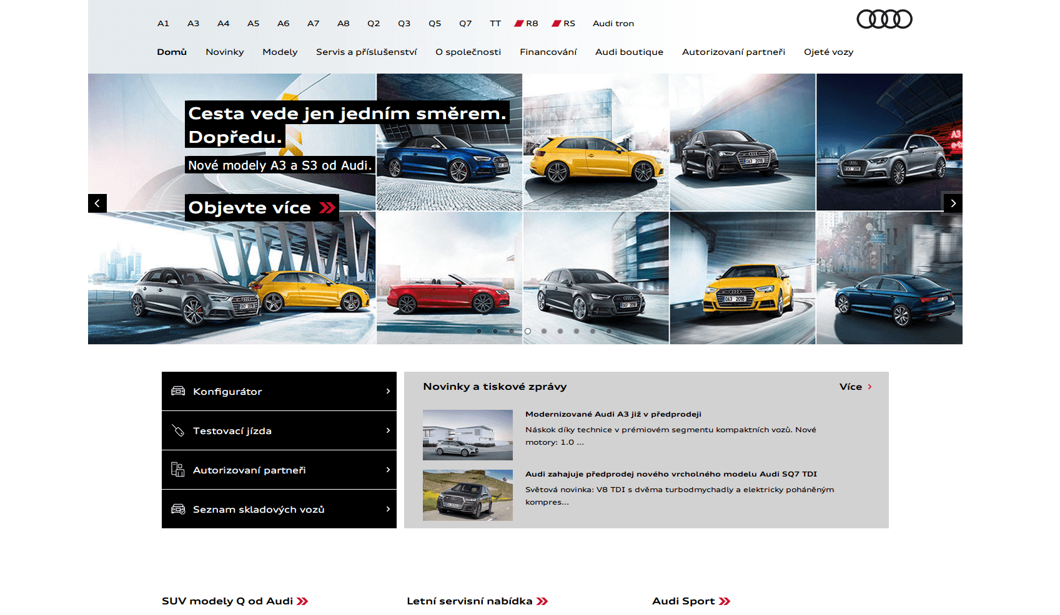The width and height of the screenshot is (1060, 615).
Task: Select the fifth carousel pagination dot
Action: (x=544, y=331)
